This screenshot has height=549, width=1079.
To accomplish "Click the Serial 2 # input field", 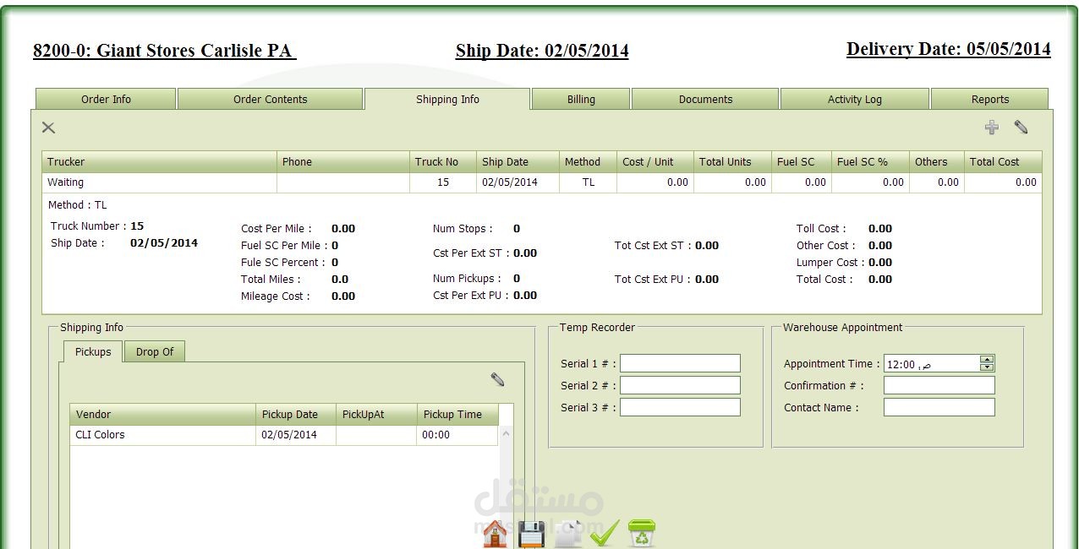I will [x=680, y=385].
